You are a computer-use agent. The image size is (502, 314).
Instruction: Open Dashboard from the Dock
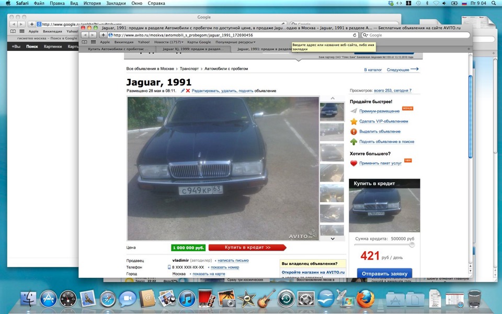(x=68, y=299)
